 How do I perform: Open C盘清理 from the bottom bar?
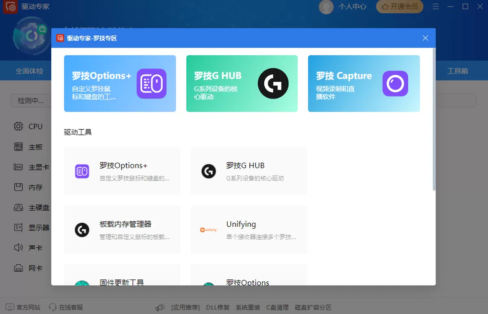pos(277,307)
